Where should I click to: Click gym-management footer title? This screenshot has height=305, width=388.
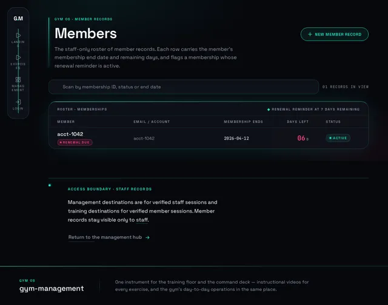click(52, 289)
